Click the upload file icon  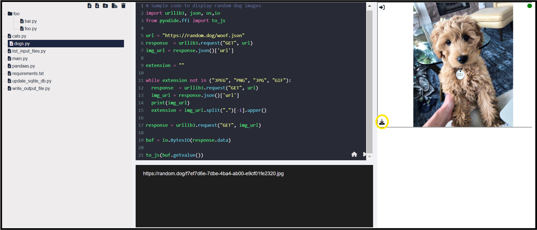point(89,6)
